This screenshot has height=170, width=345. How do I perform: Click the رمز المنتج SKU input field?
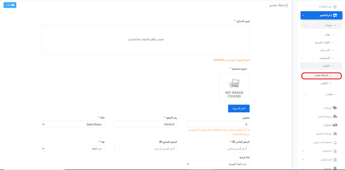[x=146, y=124]
